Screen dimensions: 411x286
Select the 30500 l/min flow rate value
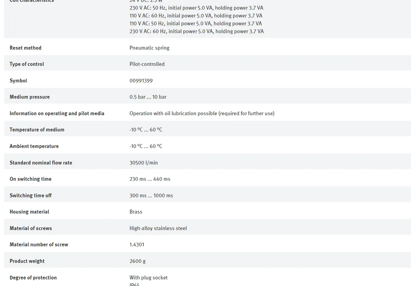coord(144,163)
